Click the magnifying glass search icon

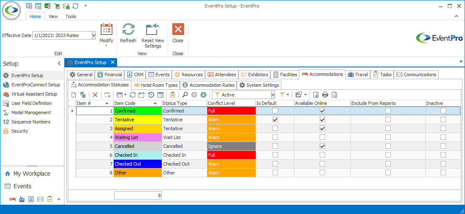pyautogui.click(x=185, y=95)
